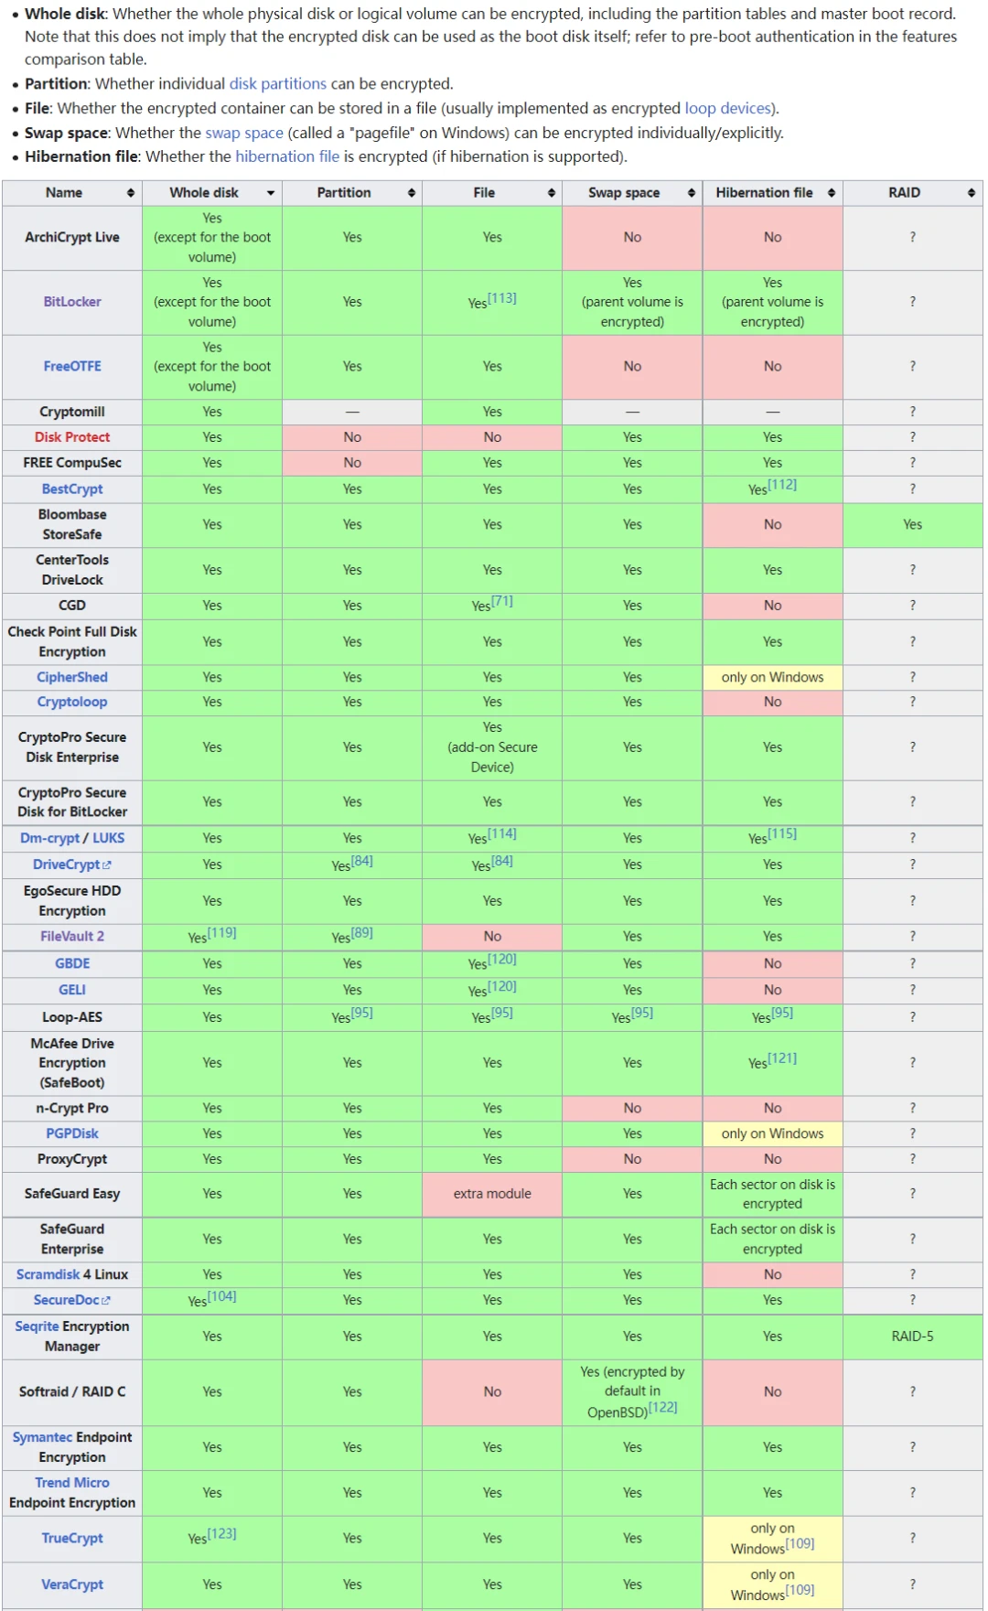Select the "extra module" cell for SafeGuard Easy
Image resolution: width=988 pixels, height=1611 pixels.
[x=492, y=1194]
